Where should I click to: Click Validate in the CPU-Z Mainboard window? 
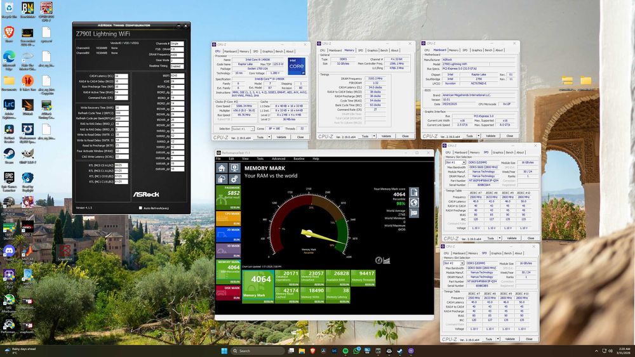(x=490, y=136)
